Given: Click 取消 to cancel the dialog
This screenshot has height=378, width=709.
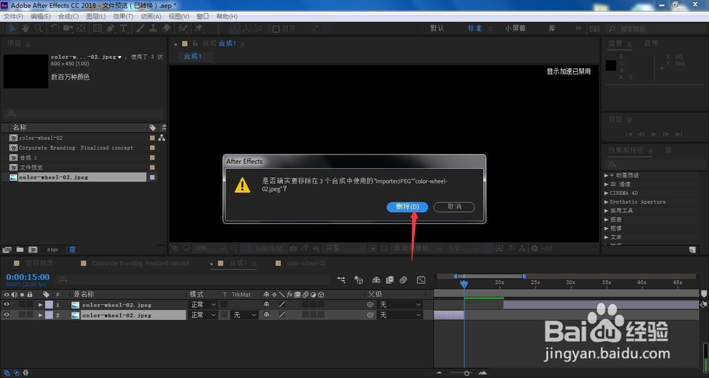Looking at the screenshot, I should [454, 206].
